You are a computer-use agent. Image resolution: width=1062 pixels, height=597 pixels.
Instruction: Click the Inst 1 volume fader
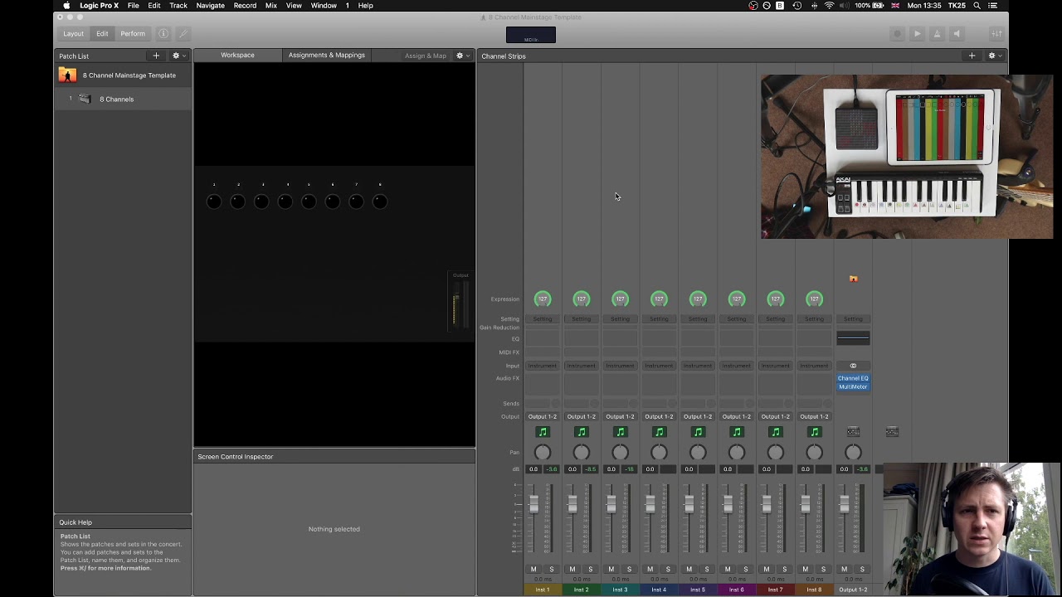pyautogui.click(x=533, y=504)
